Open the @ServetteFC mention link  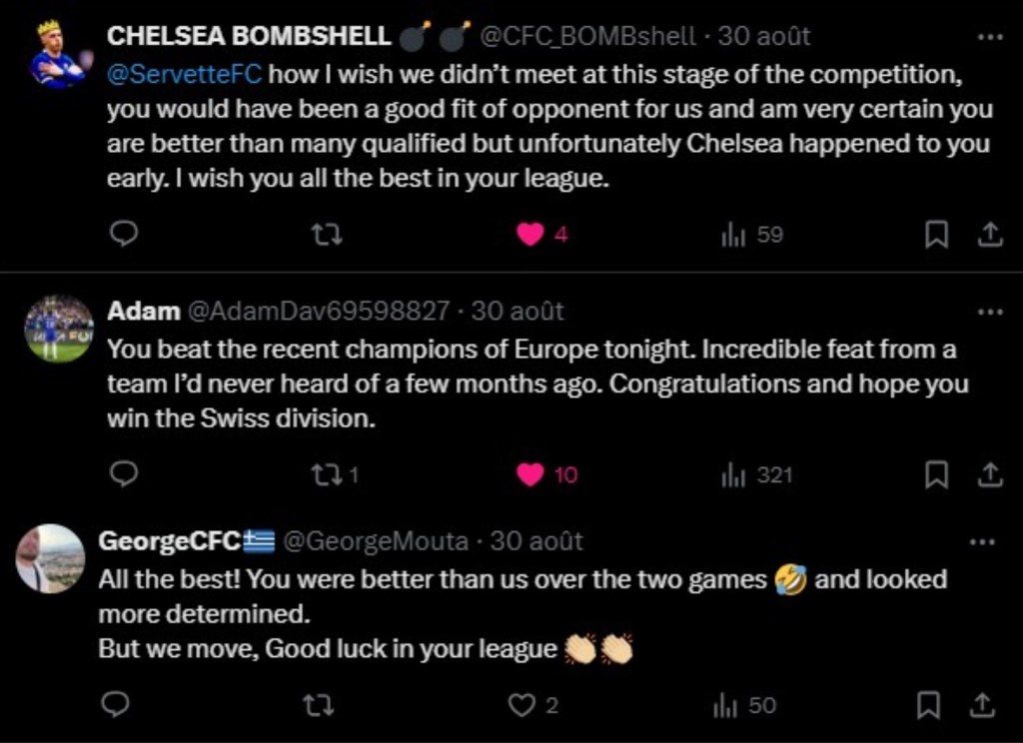[x=184, y=76]
